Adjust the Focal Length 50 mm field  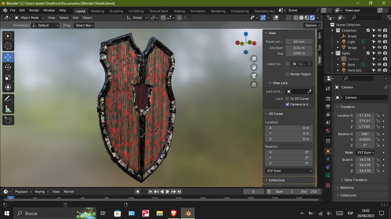pos(299,42)
